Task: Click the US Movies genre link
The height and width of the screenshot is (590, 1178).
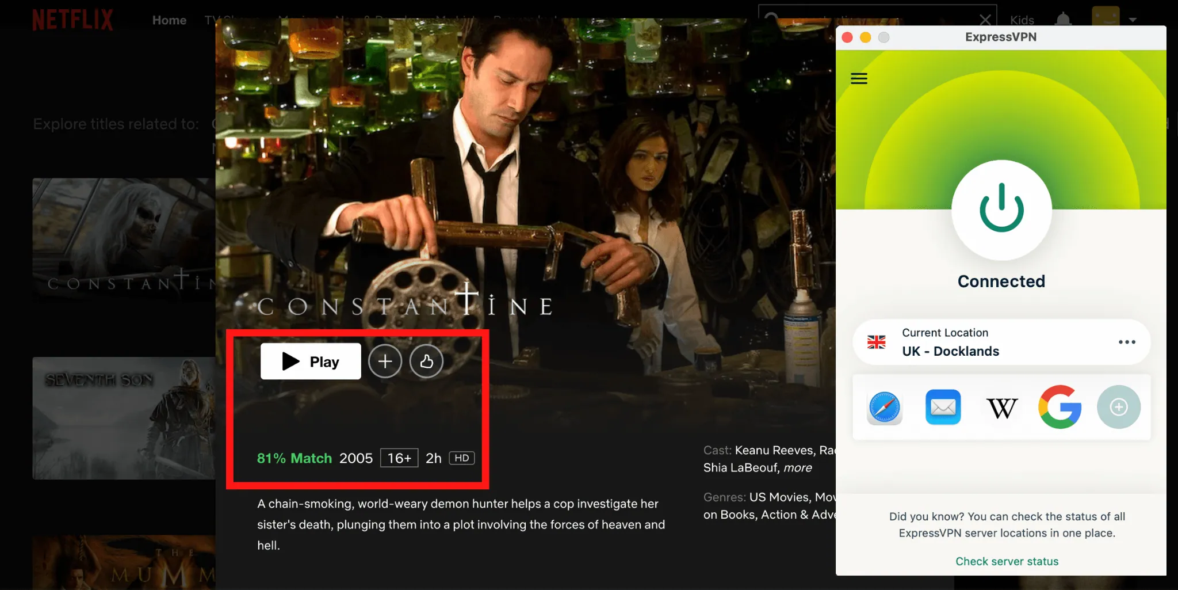Action: click(x=779, y=497)
